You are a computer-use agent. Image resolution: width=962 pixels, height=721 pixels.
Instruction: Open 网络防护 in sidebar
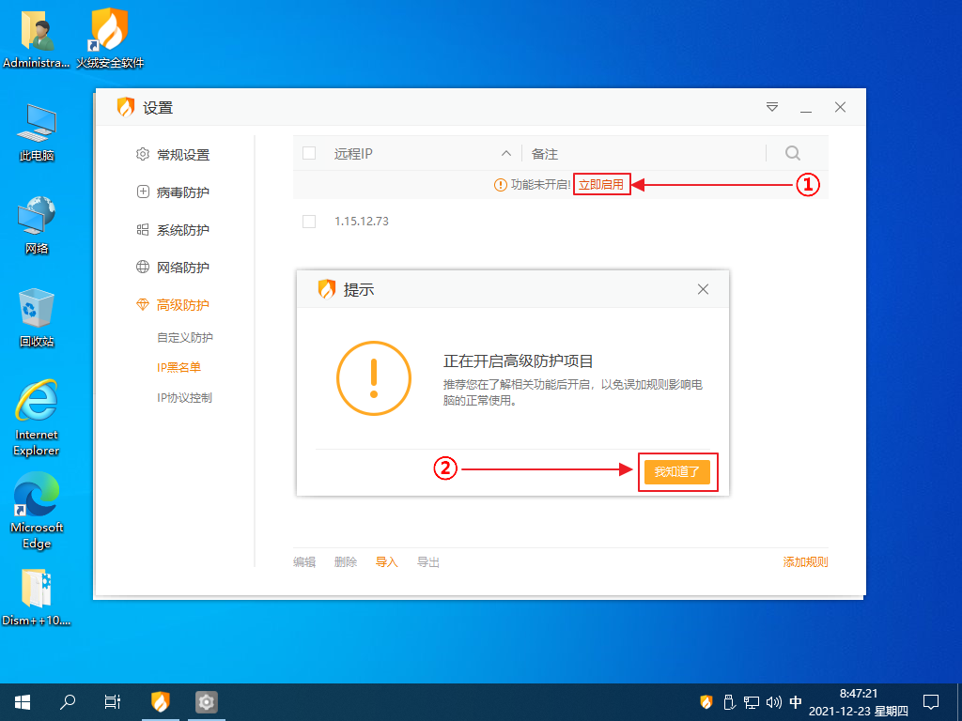[x=173, y=268]
